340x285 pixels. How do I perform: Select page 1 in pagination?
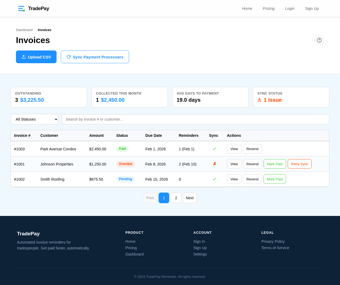164,198
